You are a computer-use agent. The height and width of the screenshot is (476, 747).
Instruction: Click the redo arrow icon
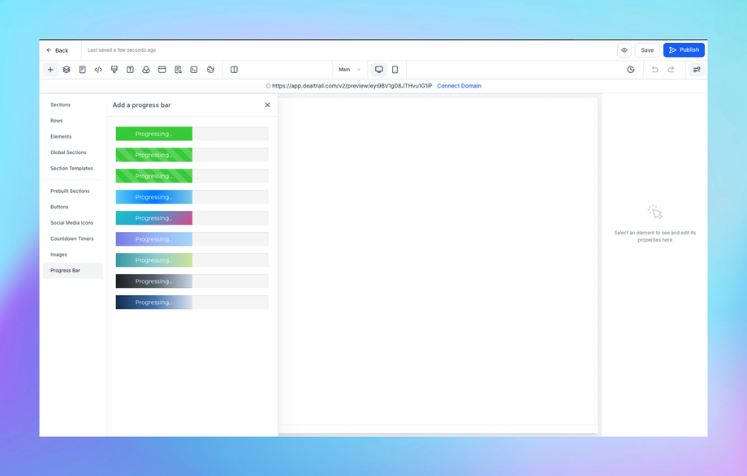click(x=671, y=70)
